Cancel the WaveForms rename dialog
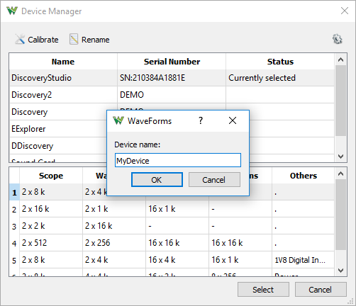The width and height of the screenshot is (356, 306). coord(214,180)
